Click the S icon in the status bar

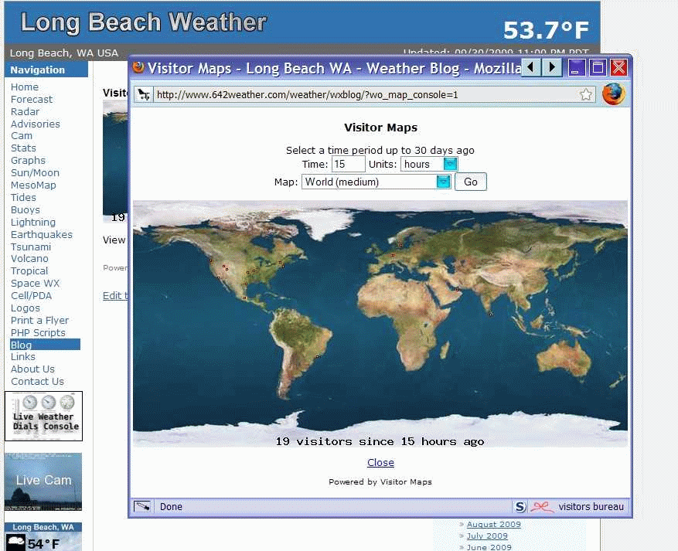pos(520,506)
